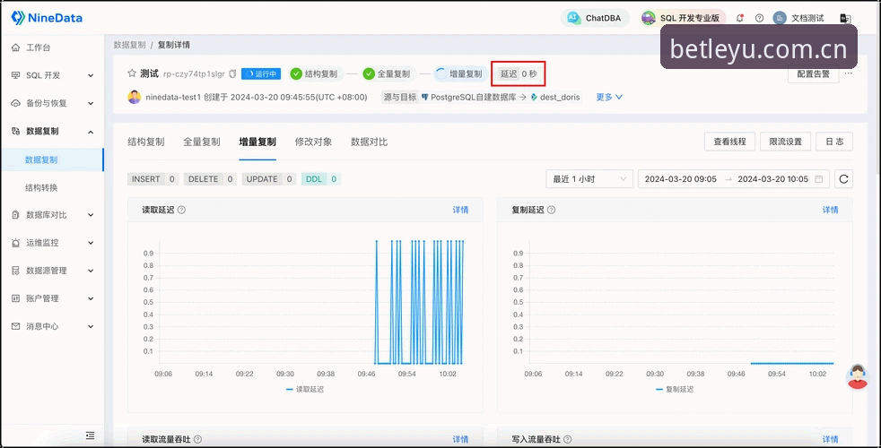Viewport: 881px width, 448px height.
Task: Expand the 数据库对比 menu
Action: tap(52, 215)
